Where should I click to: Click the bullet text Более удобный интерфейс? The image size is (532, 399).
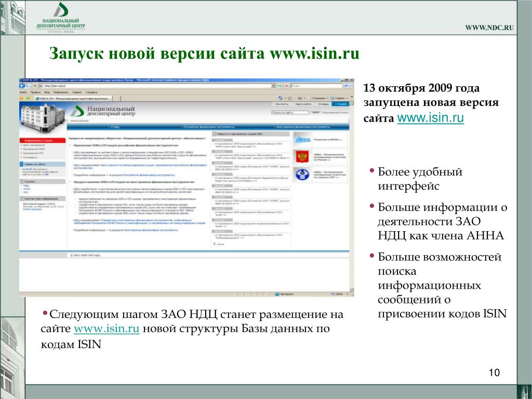(x=420, y=179)
